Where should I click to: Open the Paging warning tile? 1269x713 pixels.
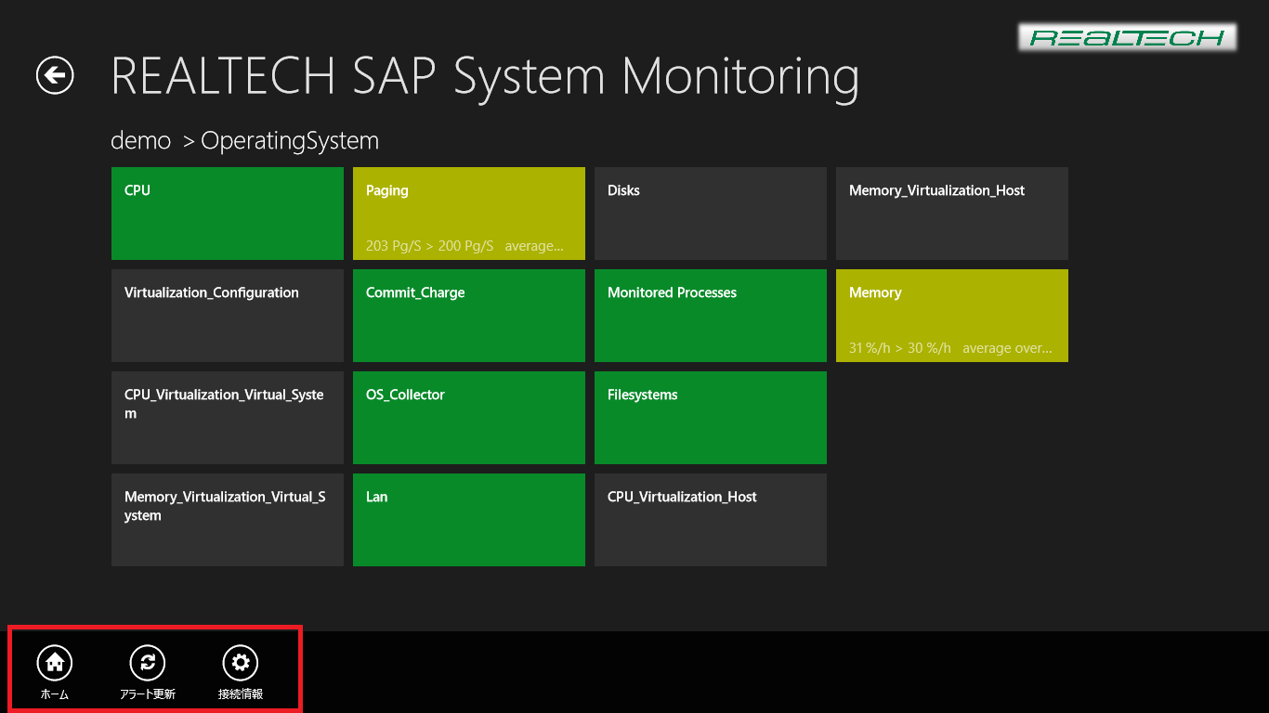469,214
